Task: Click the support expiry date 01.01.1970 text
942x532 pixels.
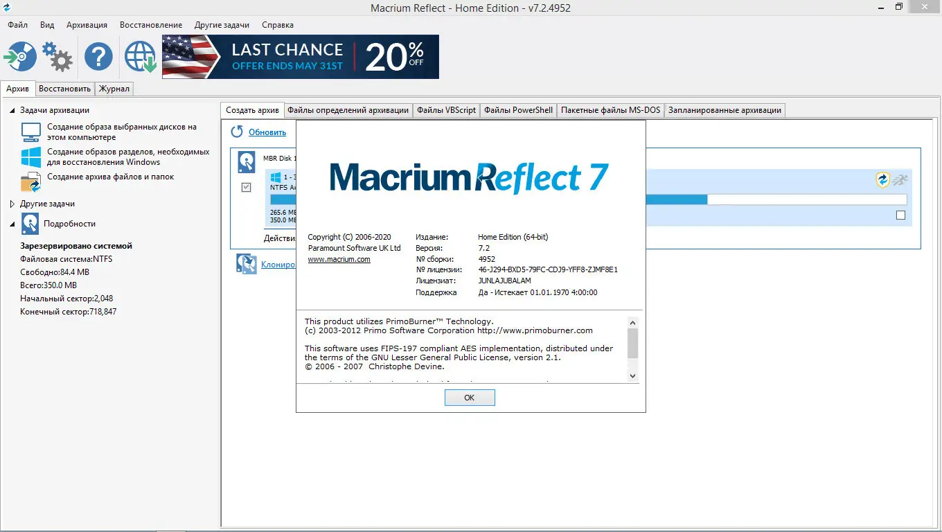Action: tap(563, 292)
